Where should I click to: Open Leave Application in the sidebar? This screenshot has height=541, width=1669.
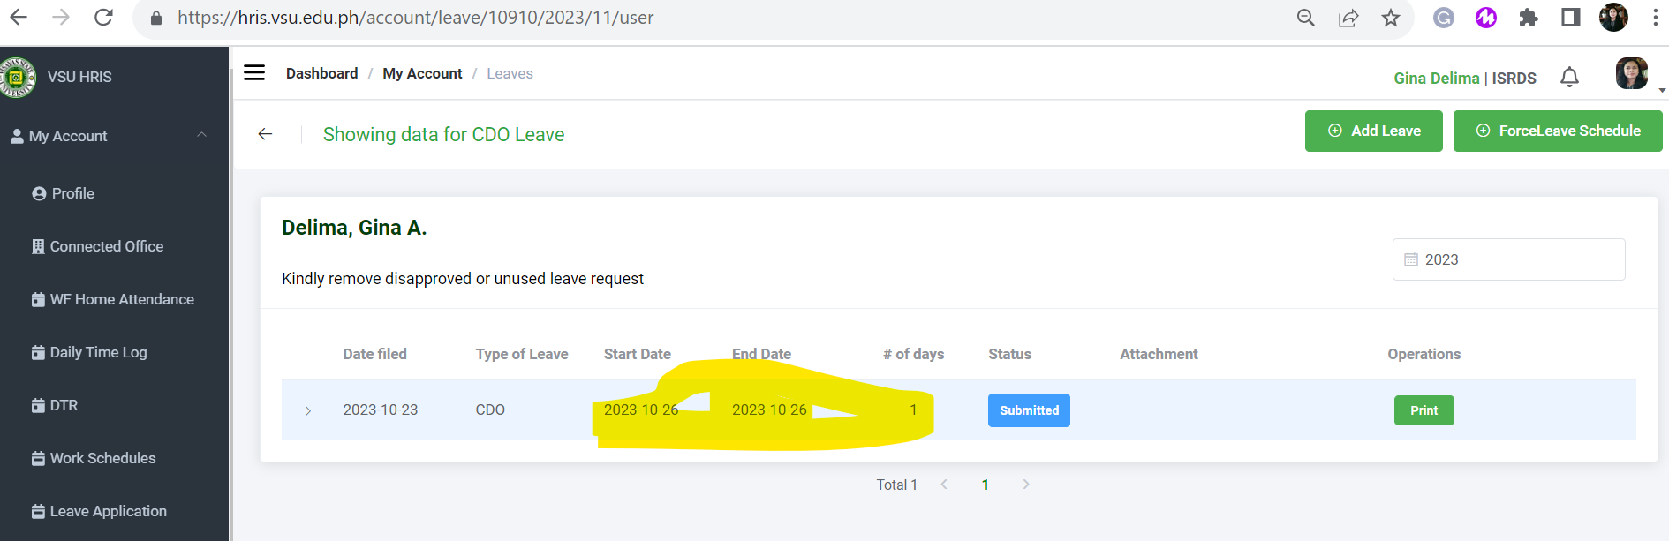point(108,511)
